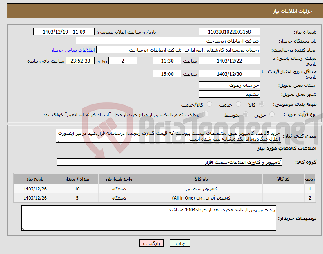Click the row number 1 cell
Viewport: 323px width, 254px height.
click(310, 189)
